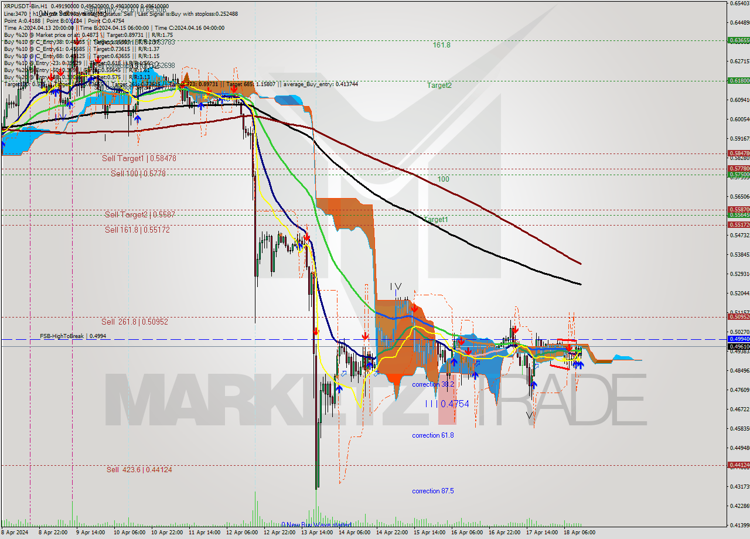Click the '18 Apr 06:00' time label
Image resolution: width=750 pixels, height=539 pixels.
point(579,533)
